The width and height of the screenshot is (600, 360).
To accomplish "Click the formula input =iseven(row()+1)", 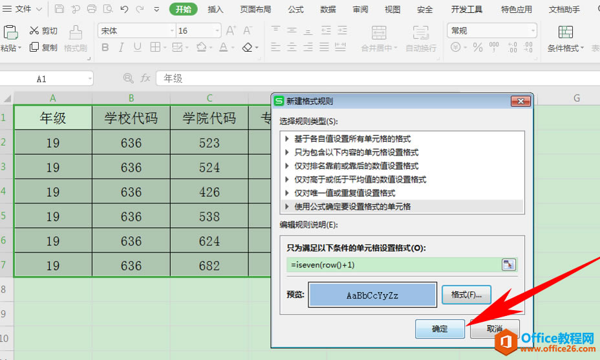I will point(394,265).
